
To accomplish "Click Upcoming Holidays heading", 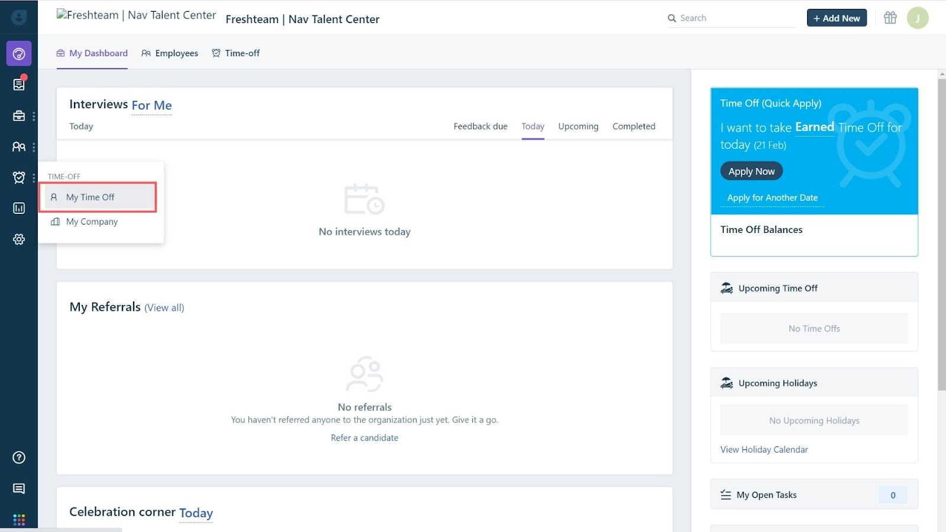I will (778, 384).
